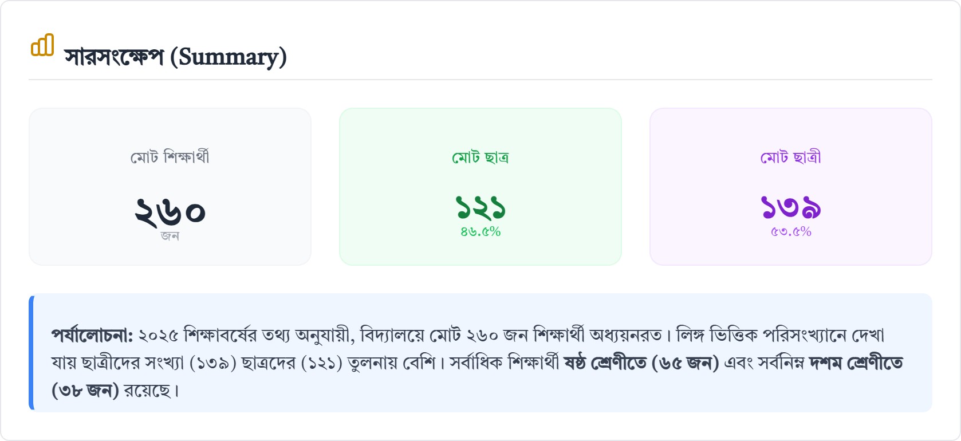Click the blue accent bar of review box
The width and height of the screenshot is (961, 441).
tap(31, 353)
